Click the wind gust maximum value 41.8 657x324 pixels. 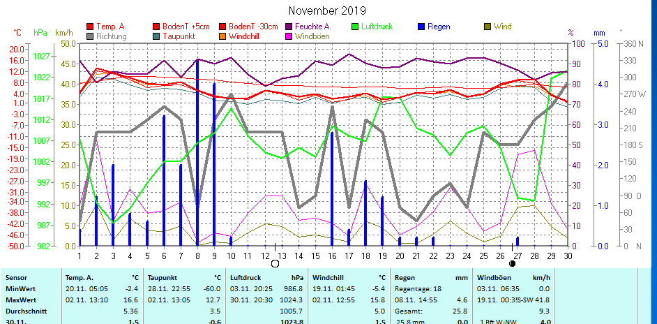[543, 300]
